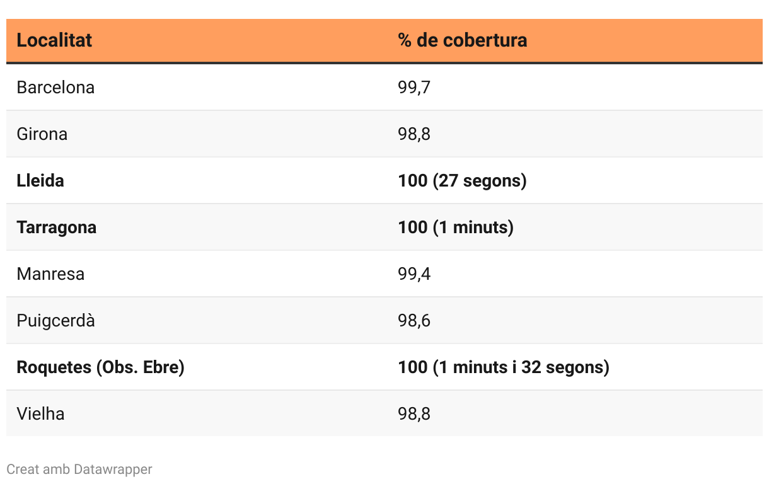Select the Roquetes (Obs. Ebre) row label
This screenshot has height=484, width=769.
[x=100, y=367]
